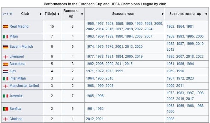This screenshot has height=123, width=210.
Task: Click the Portugal flag next to Benfica
Action: coord(6,109)
